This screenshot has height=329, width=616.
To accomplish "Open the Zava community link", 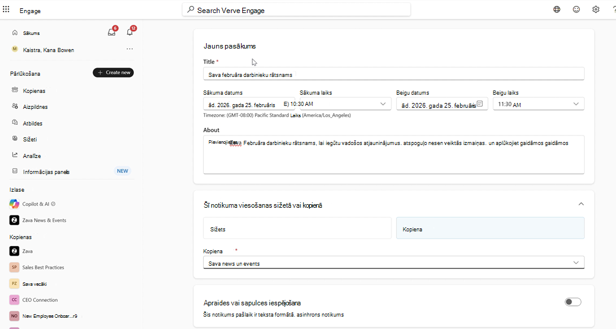I will 27,251.
